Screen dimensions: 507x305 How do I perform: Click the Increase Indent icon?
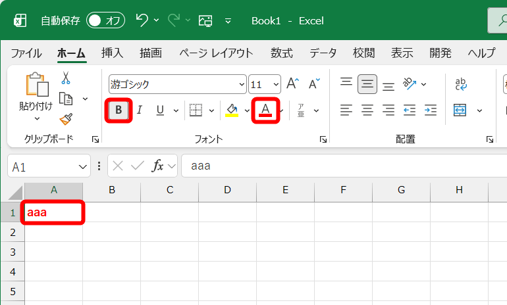point(431,110)
